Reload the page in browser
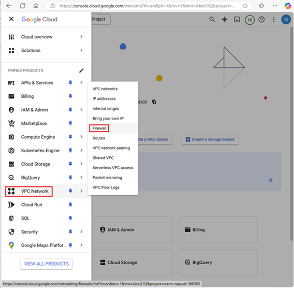The image size is (294, 288). click(x=22, y=6)
